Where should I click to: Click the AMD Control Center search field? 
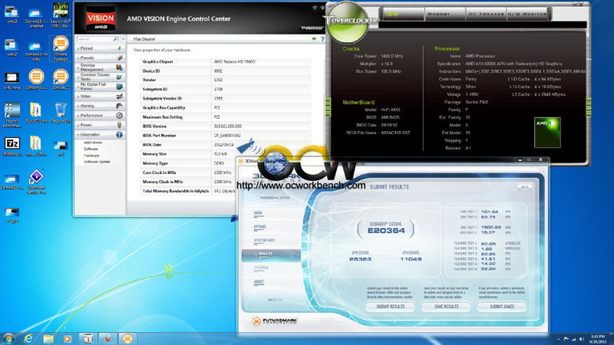[94, 39]
